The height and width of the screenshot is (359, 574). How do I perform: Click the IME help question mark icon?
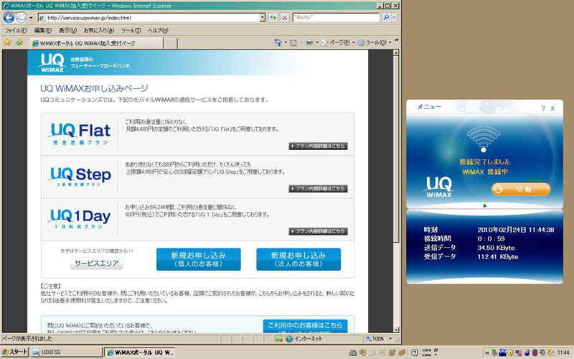(x=415, y=353)
